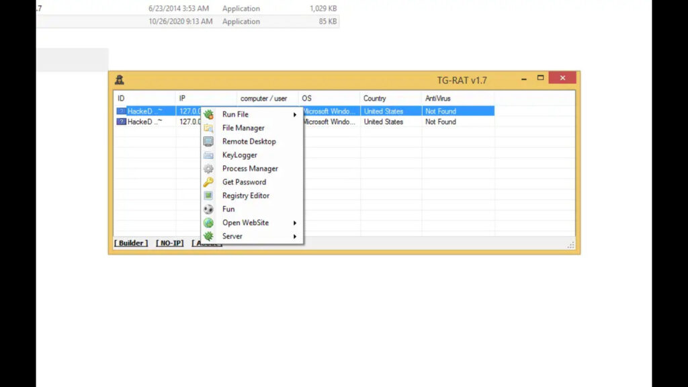Click the flag icon in the unselected HackeD row
Viewport: 688px width, 387px height.
point(121,122)
